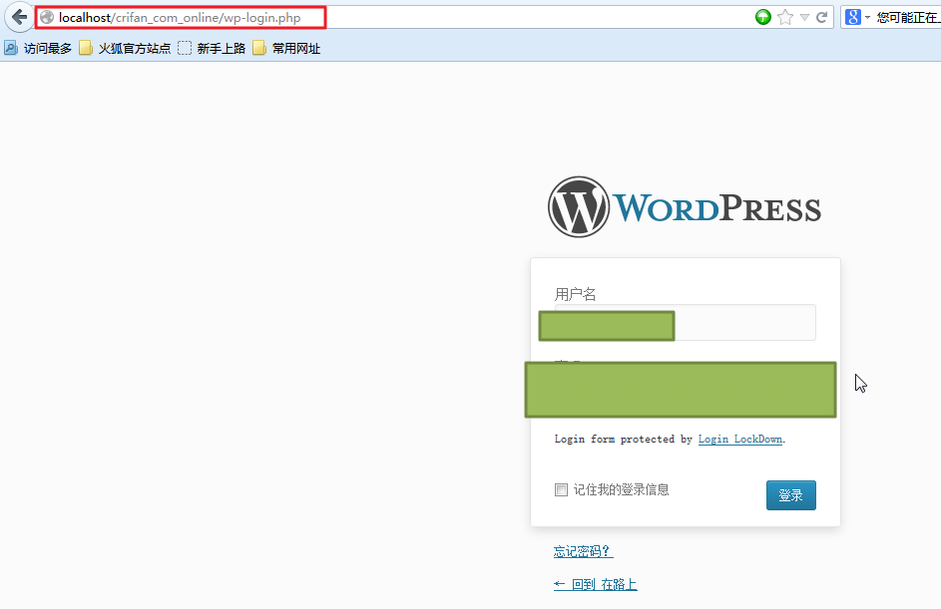Open the 新手上路 bookmark
Screen dimensions: 941x609
pyautogui.click(x=212, y=48)
